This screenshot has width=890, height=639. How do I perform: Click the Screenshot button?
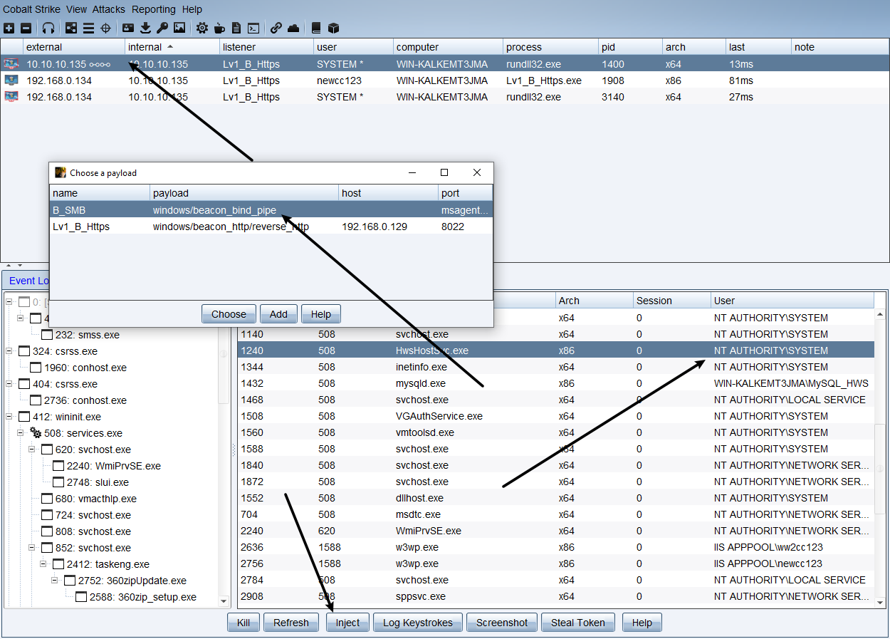pyautogui.click(x=502, y=623)
